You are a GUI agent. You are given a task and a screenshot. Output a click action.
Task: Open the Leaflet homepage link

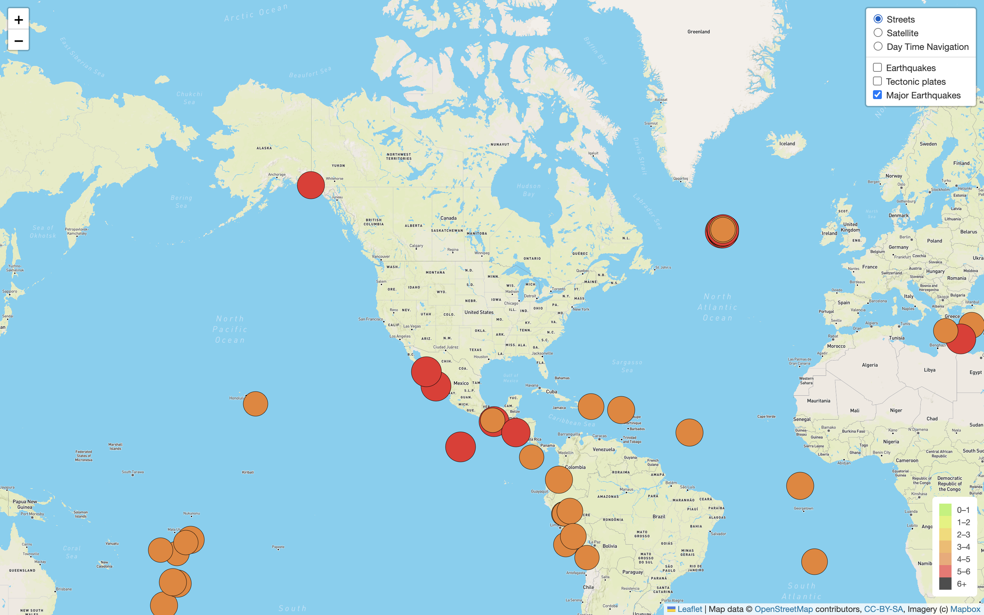click(691, 609)
